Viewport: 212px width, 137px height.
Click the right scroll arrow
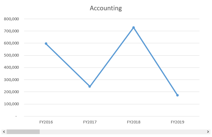(208, 132)
